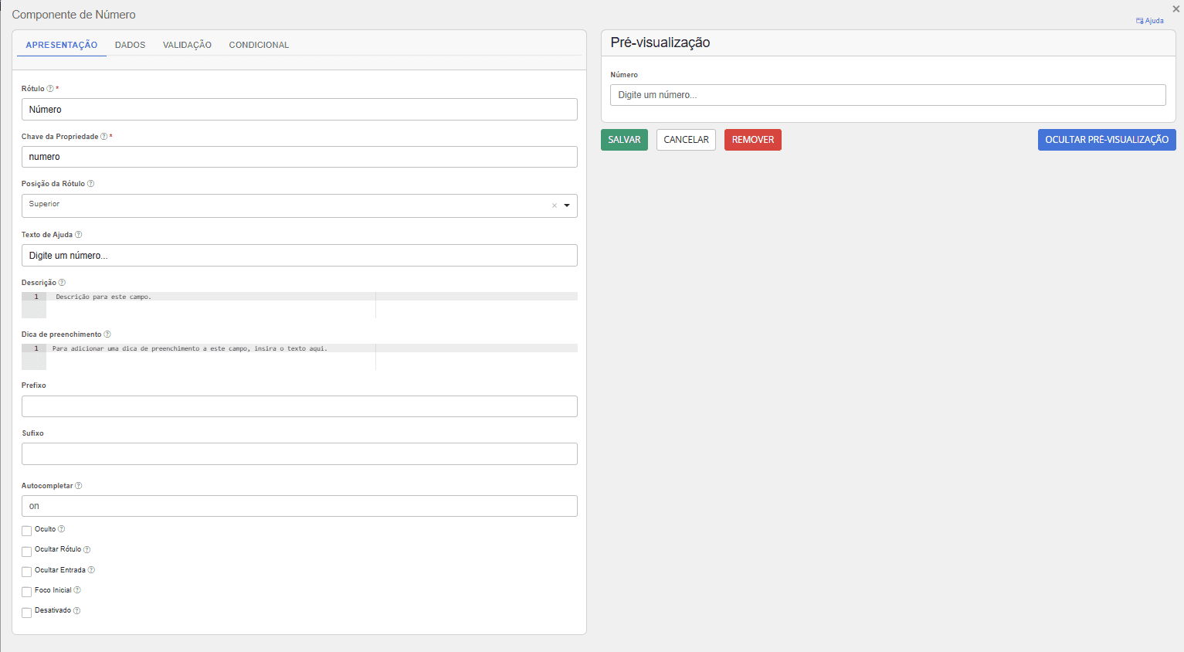Click the Autocompletar input field

[300, 506]
